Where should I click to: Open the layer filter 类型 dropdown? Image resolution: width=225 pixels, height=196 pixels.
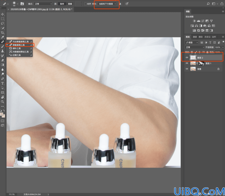192,42
